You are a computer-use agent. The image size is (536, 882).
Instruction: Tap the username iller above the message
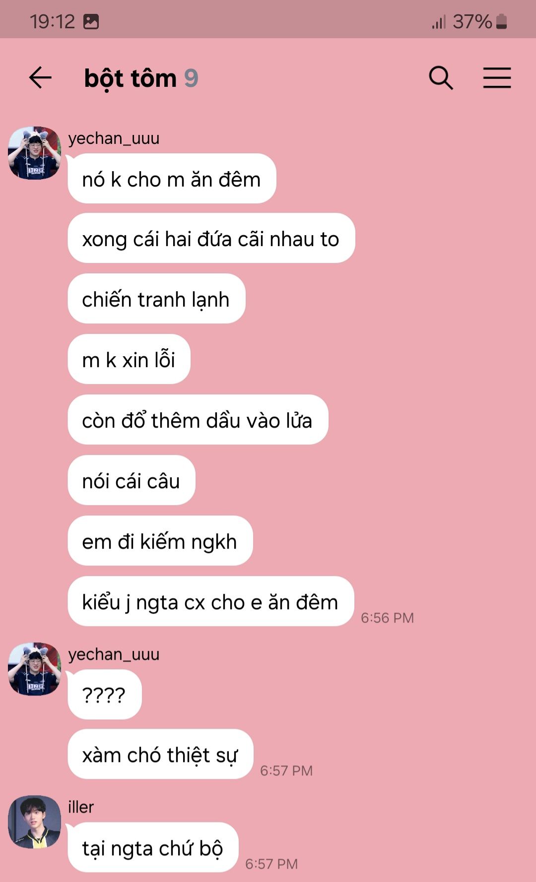[81, 807]
